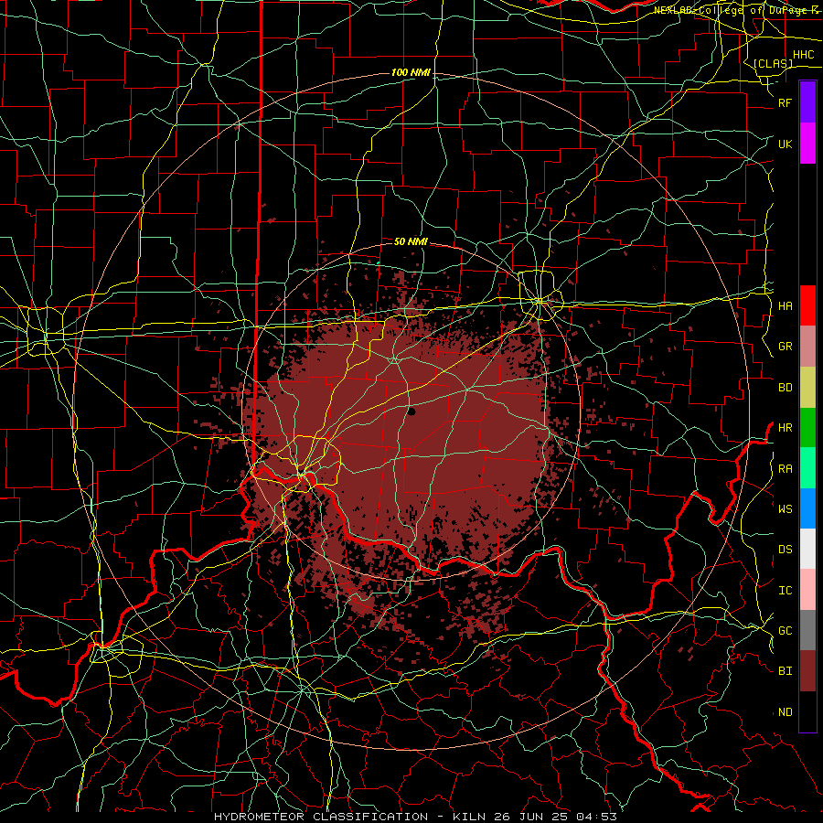Viewport: 823px width, 823px height.
Task: Click the HR legend label
Action: coord(786,428)
